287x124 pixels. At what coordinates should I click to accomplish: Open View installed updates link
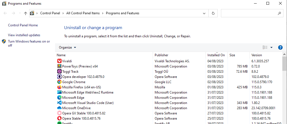pos(24,35)
